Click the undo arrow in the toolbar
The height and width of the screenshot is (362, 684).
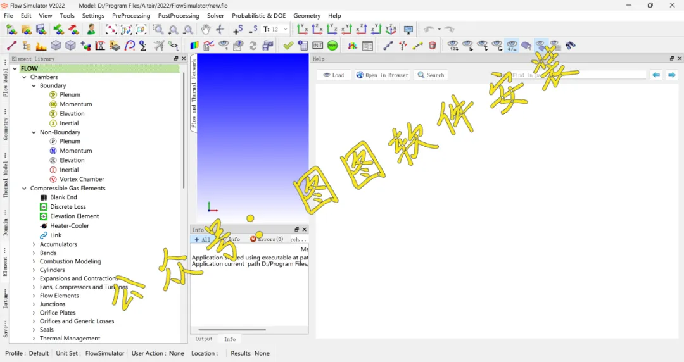tap(429, 30)
